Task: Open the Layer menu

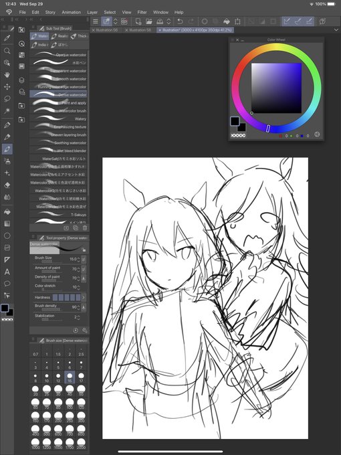Action: pyautogui.click(x=92, y=12)
